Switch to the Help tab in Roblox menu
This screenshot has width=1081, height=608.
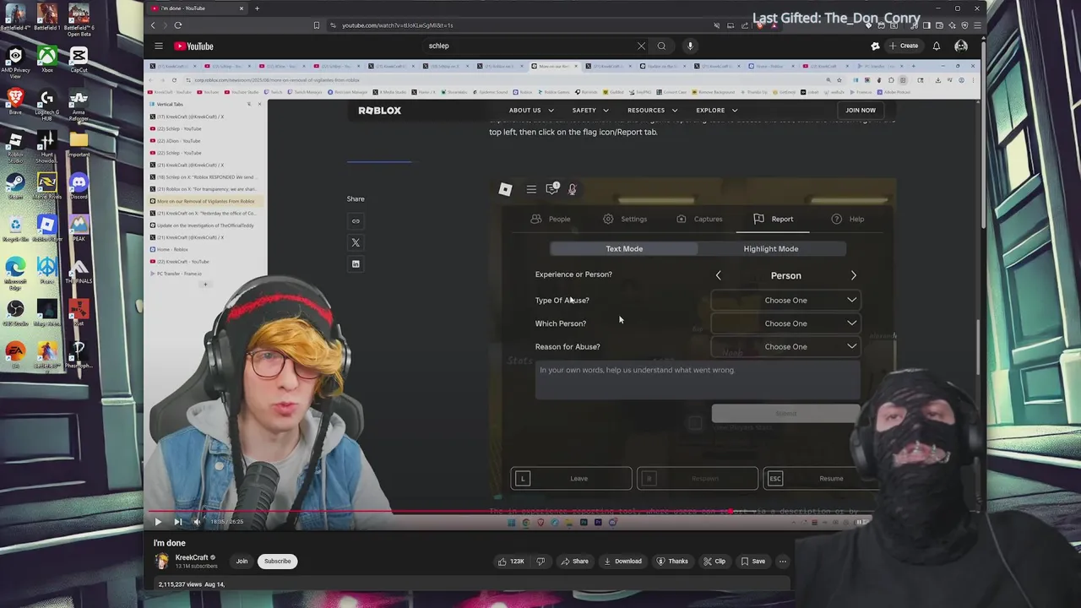[847, 219]
